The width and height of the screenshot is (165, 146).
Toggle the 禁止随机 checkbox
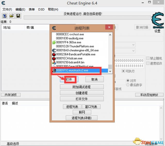pyautogui.click(x=148, y=58)
